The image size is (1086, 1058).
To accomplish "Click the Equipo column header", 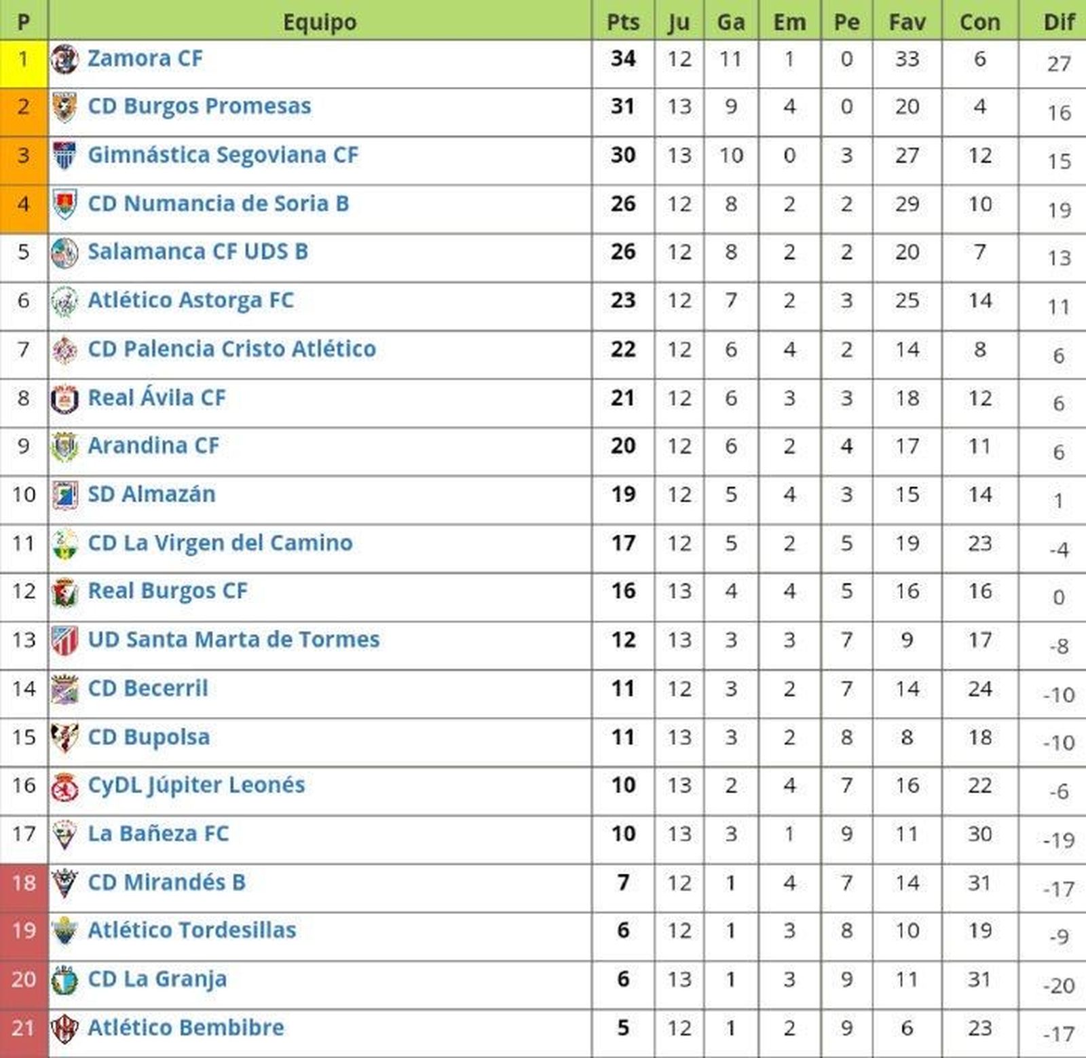I will click(319, 22).
